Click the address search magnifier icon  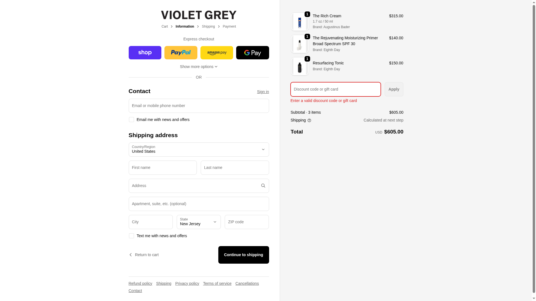point(263,186)
